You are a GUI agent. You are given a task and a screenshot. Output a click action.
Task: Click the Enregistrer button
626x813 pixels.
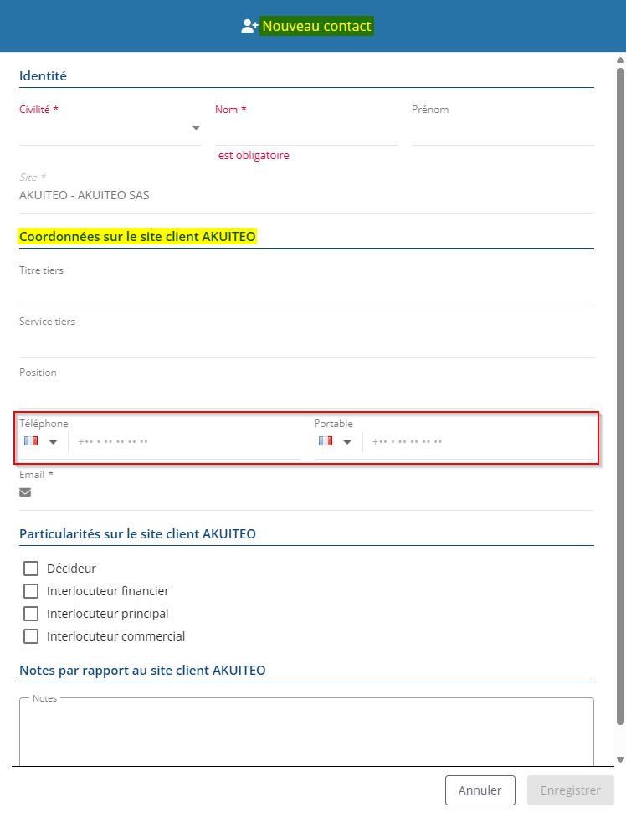click(x=570, y=790)
